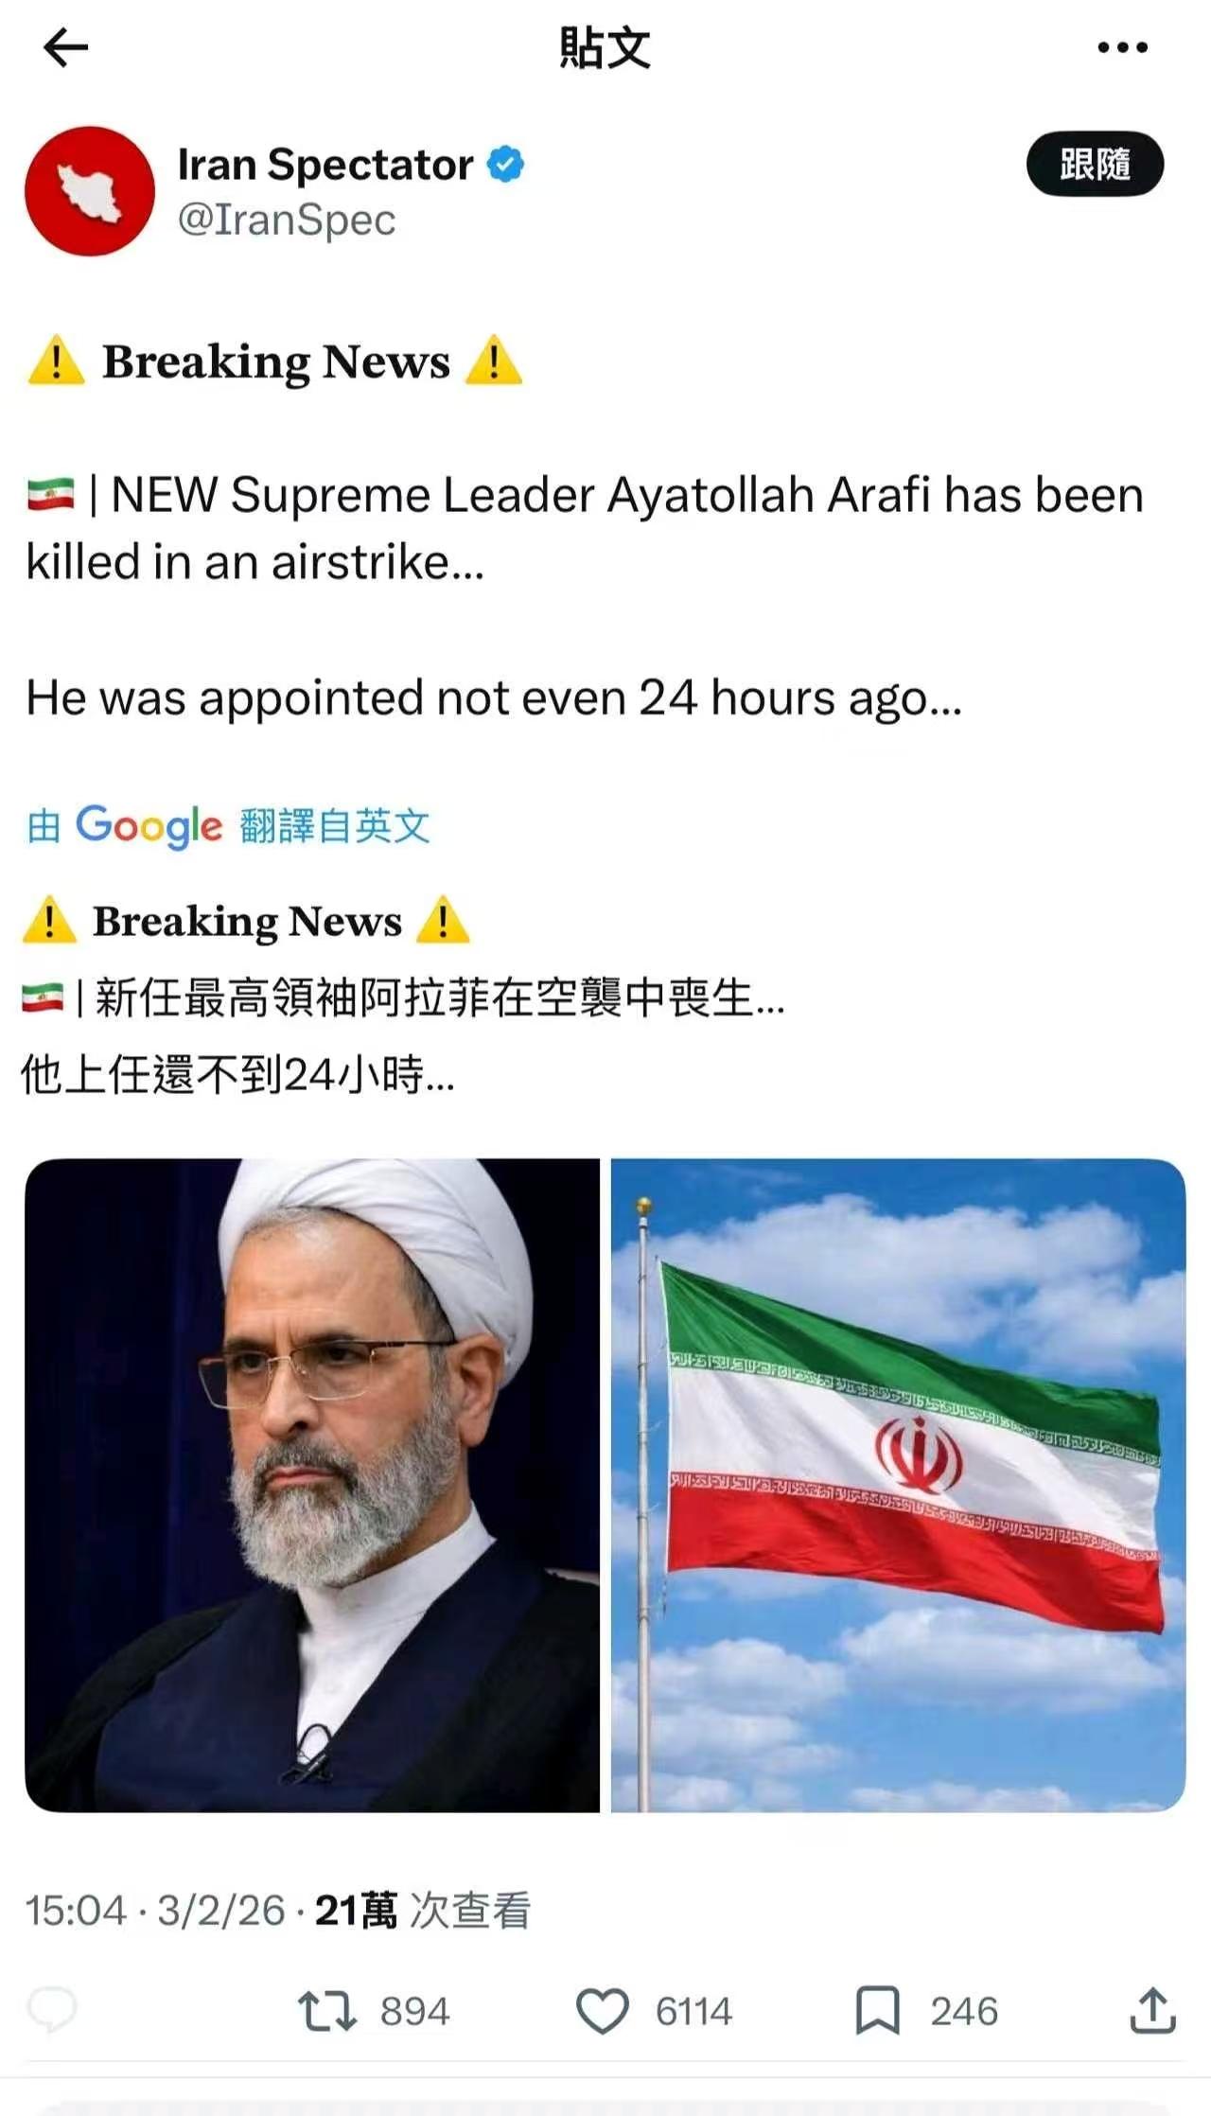The width and height of the screenshot is (1211, 2116).
Task: Open the photo of the bearded cleric
Action: coord(312,1485)
